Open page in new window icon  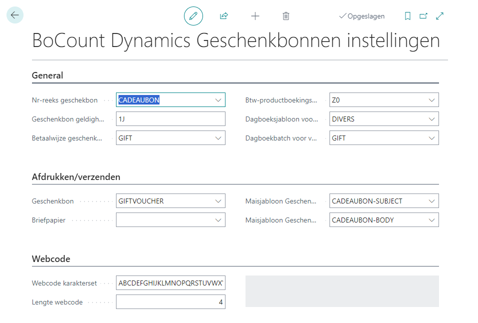point(423,16)
